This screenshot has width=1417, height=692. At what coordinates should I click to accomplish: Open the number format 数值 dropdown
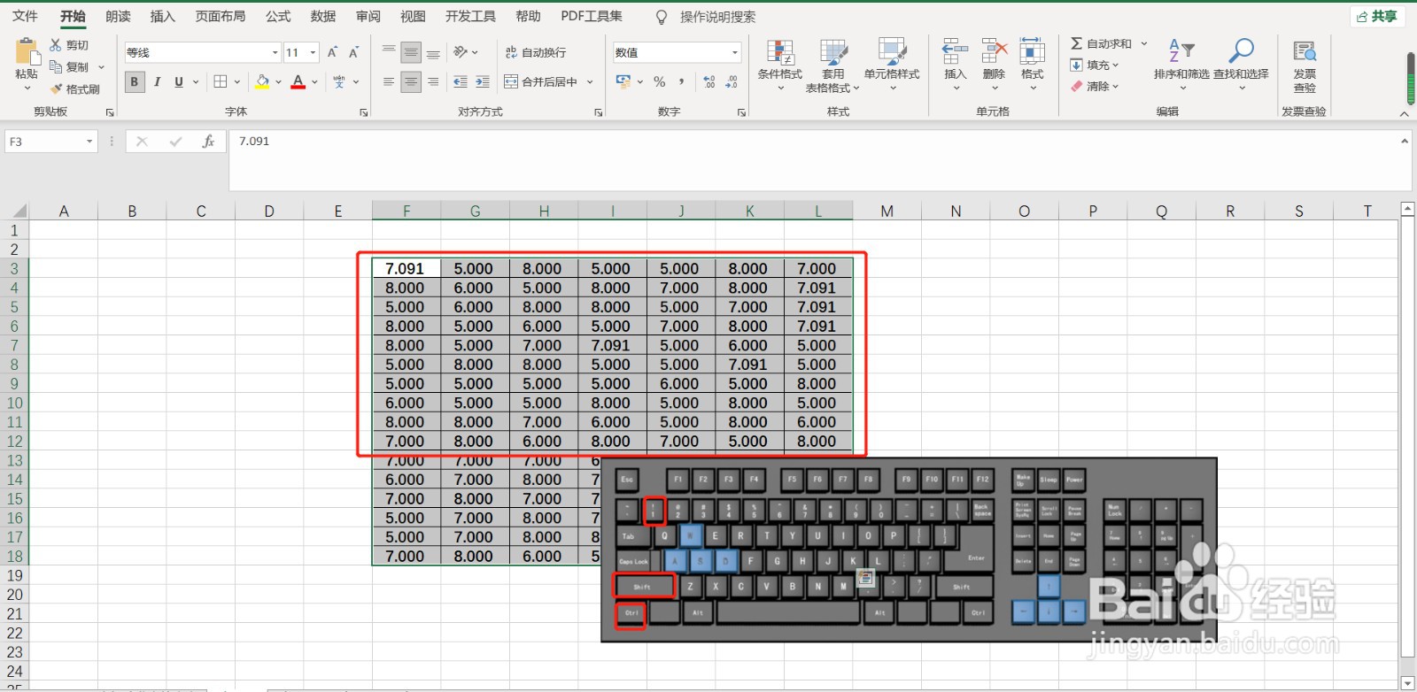coord(735,53)
